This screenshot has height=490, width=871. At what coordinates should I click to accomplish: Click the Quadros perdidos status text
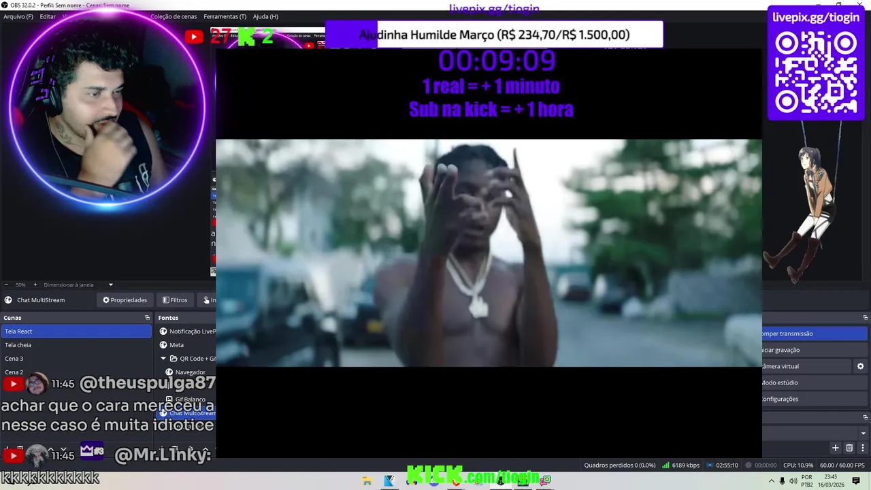(619, 465)
